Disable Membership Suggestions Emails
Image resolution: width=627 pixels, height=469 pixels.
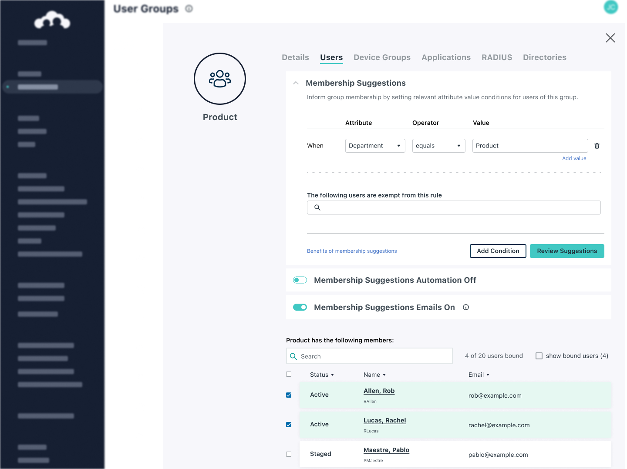tap(300, 307)
